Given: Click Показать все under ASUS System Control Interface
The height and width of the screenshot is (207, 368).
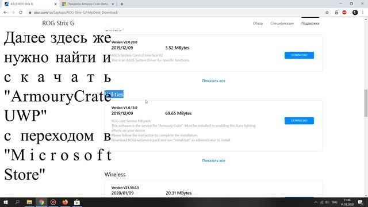Looking at the screenshot, I should [x=213, y=80].
